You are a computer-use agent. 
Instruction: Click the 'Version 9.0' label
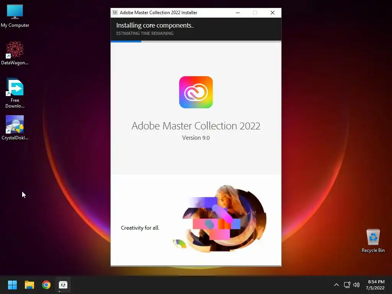196,138
